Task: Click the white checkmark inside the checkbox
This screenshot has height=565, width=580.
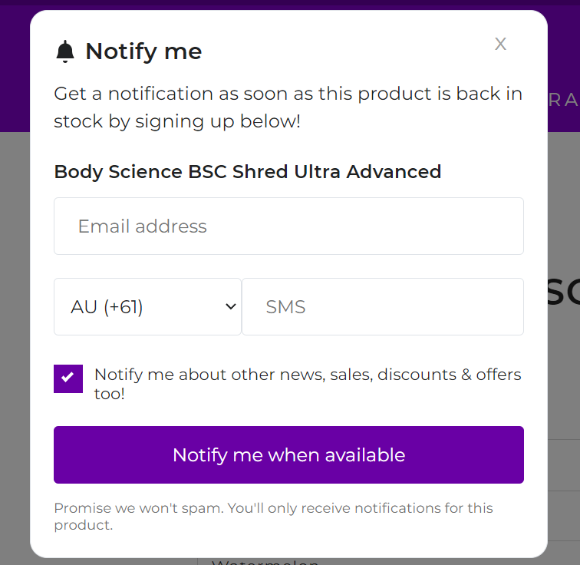Action: pyautogui.click(x=68, y=378)
